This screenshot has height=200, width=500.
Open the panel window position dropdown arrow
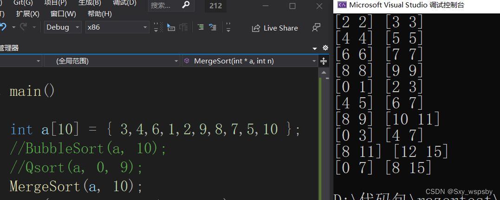[x=315, y=49]
